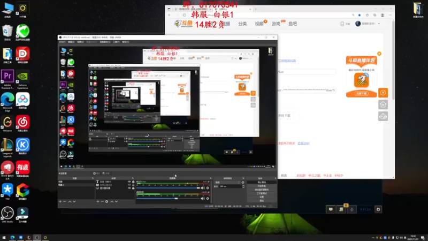Click Settings button in OBS controls
428x241 pixels.
point(262,197)
